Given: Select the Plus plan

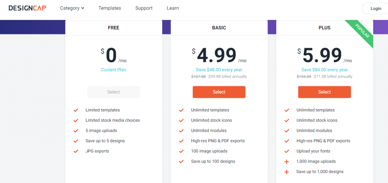Looking at the screenshot, I should (324, 92).
